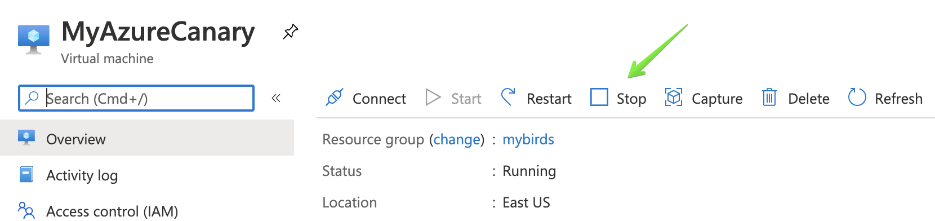The height and width of the screenshot is (221, 935).
Task: Click the Running status value
Action: [x=529, y=171]
